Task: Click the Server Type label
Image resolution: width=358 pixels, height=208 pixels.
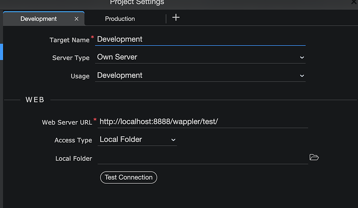Action: (71, 58)
